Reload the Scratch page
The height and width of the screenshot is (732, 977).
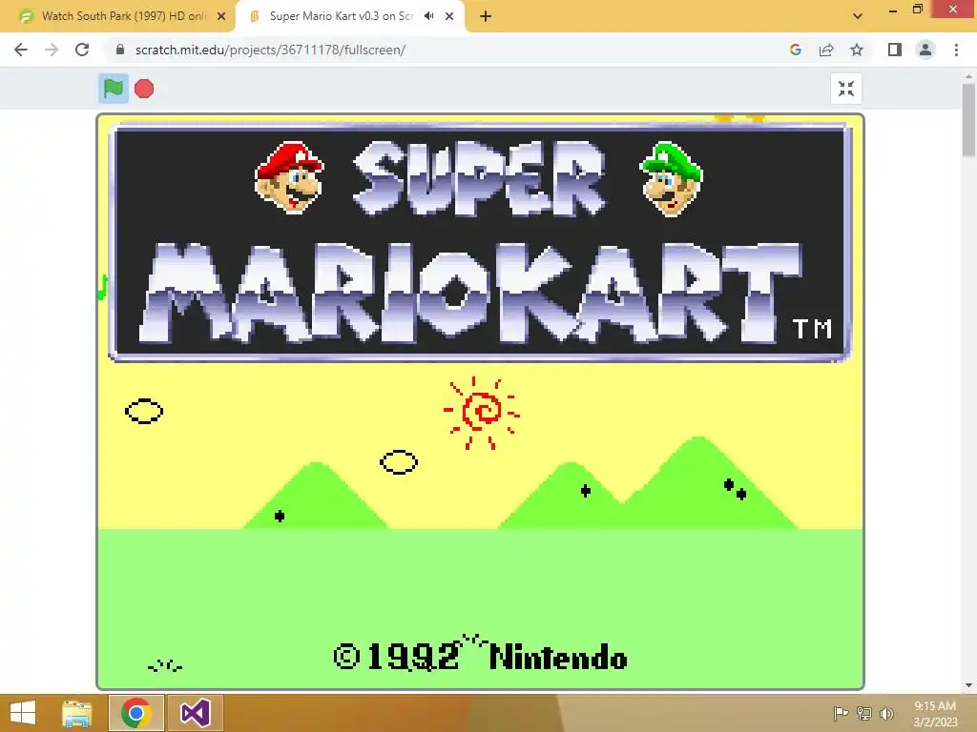click(82, 50)
